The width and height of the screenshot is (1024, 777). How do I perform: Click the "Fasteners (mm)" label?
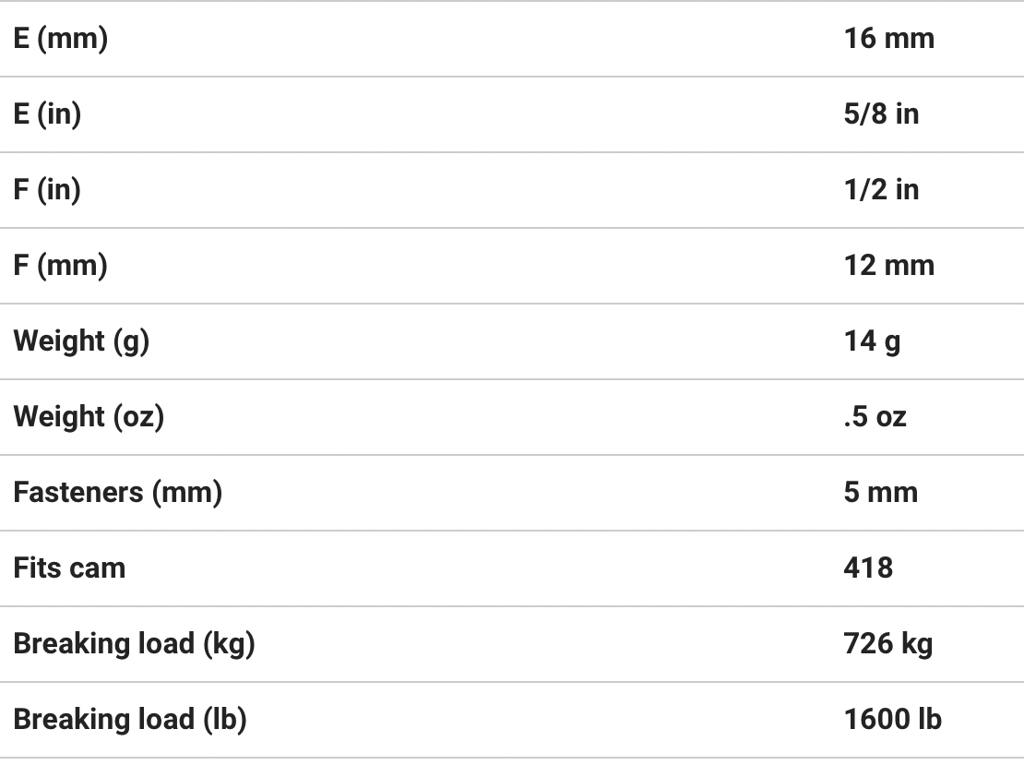tap(118, 493)
